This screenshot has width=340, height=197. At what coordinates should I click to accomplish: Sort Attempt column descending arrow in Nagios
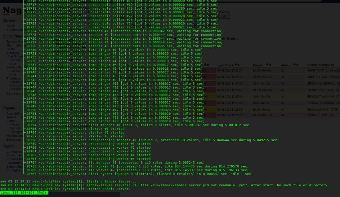[297, 65]
